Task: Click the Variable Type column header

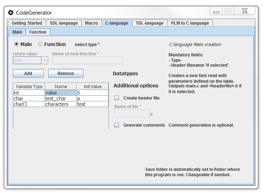Action: [x=29, y=86]
